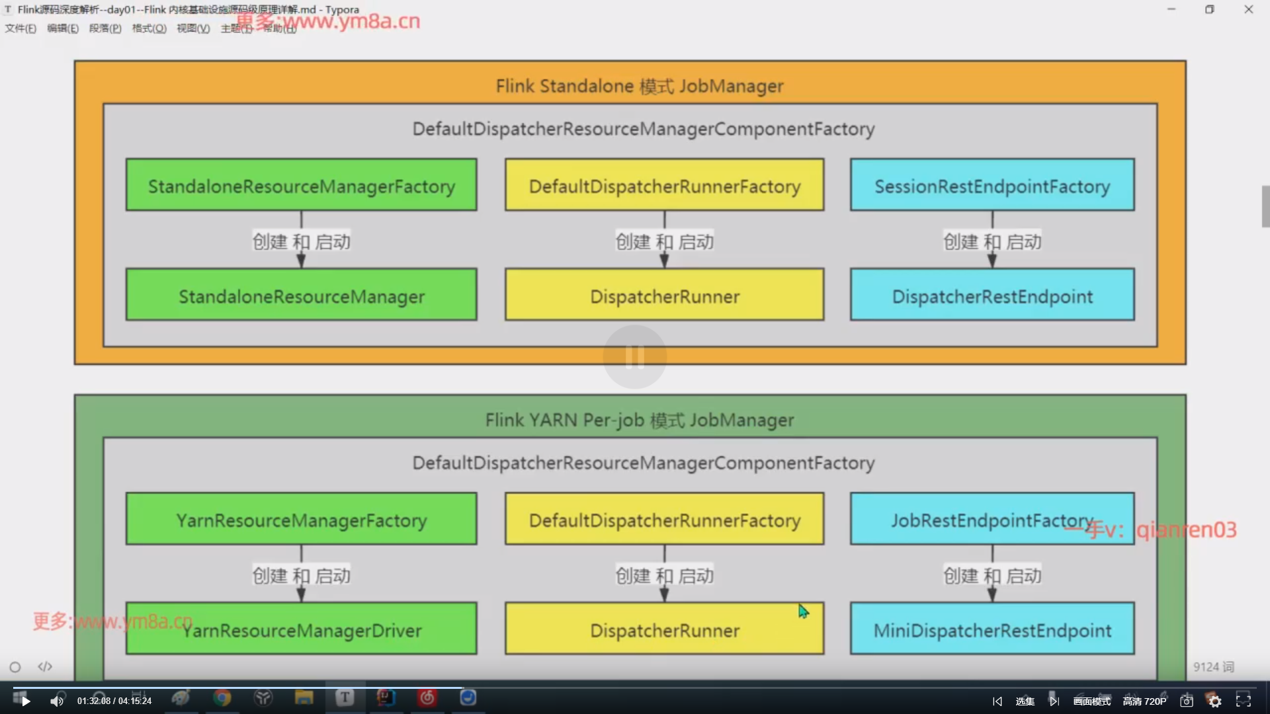This screenshot has width=1270, height=714.
Task: Enter fullscreen video mode
Action: point(1244,701)
